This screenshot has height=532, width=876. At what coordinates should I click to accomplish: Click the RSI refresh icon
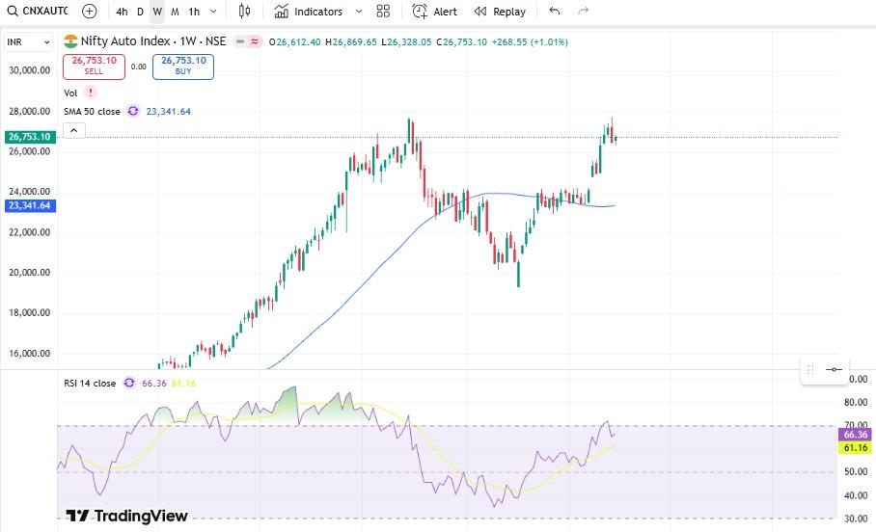129,383
